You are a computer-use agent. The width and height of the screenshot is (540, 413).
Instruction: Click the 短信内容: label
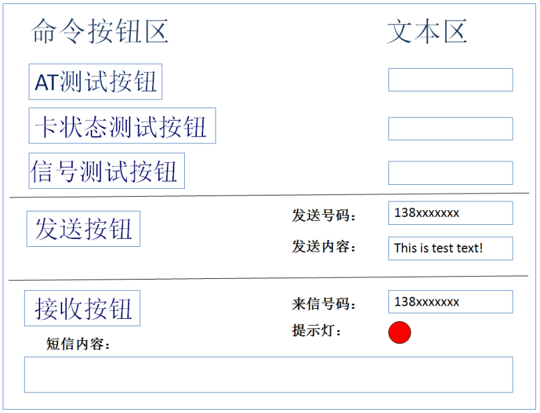click(x=78, y=344)
